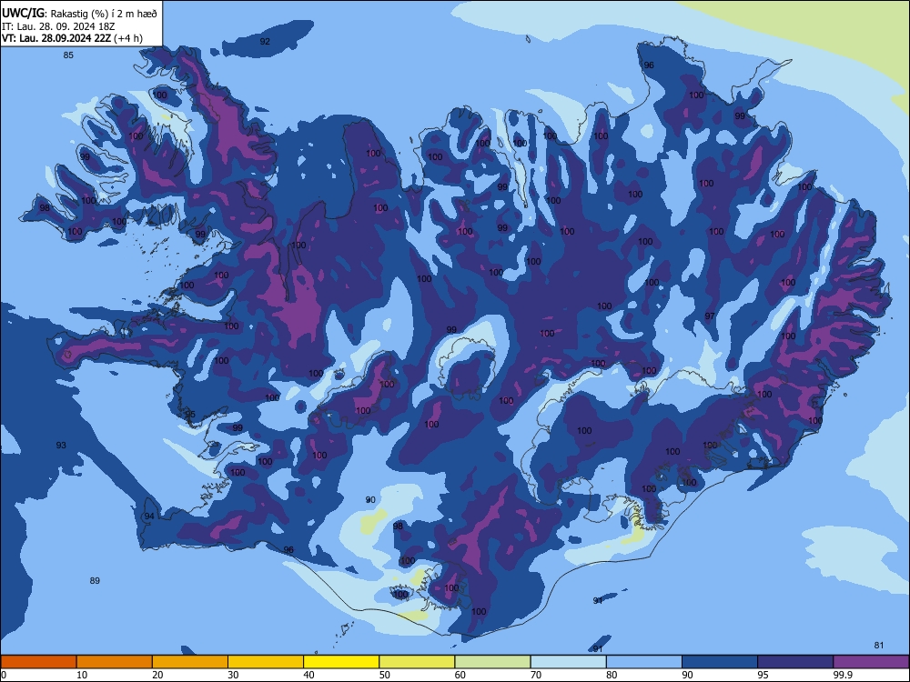Click the '81' humidity value on the map
The image size is (910, 682).
879,645
